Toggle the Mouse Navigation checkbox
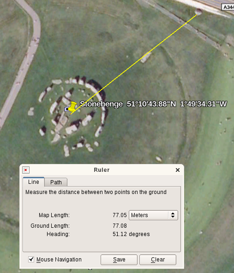This screenshot has width=234, height=273. tap(31, 259)
